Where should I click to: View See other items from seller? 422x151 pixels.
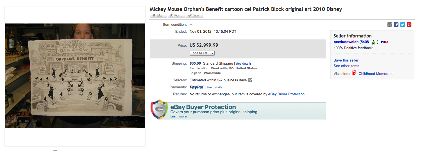click(346, 66)
